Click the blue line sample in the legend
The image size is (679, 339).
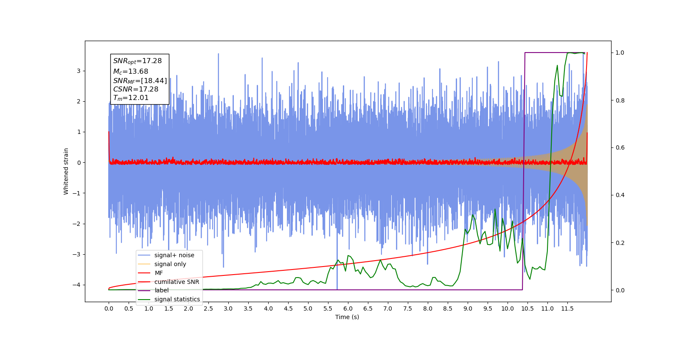(x=144, y=255)
